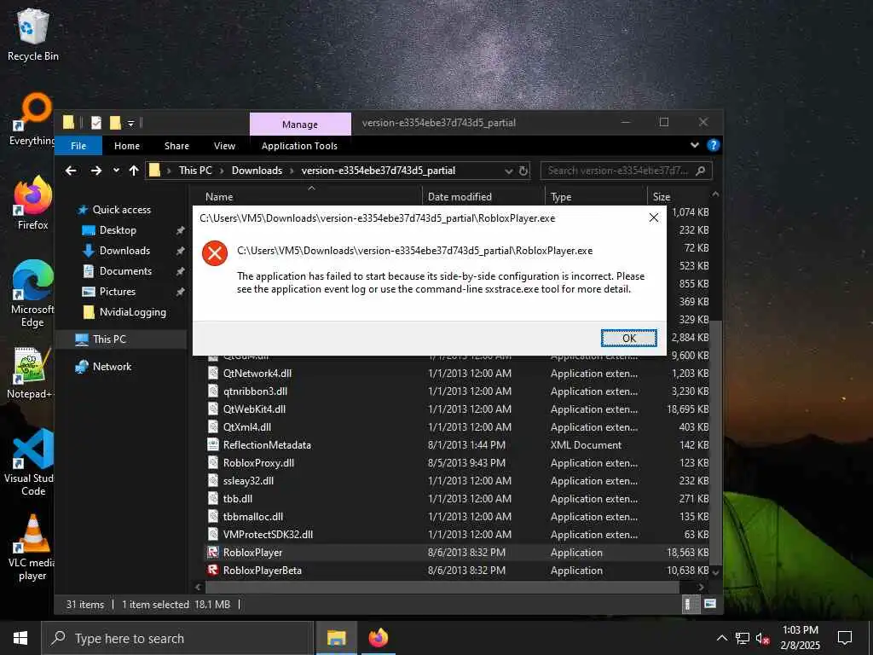The width and height of the screenshot is (873, 655).
Task: Open the Home ribbon tab
Action: tap(127, 146)
